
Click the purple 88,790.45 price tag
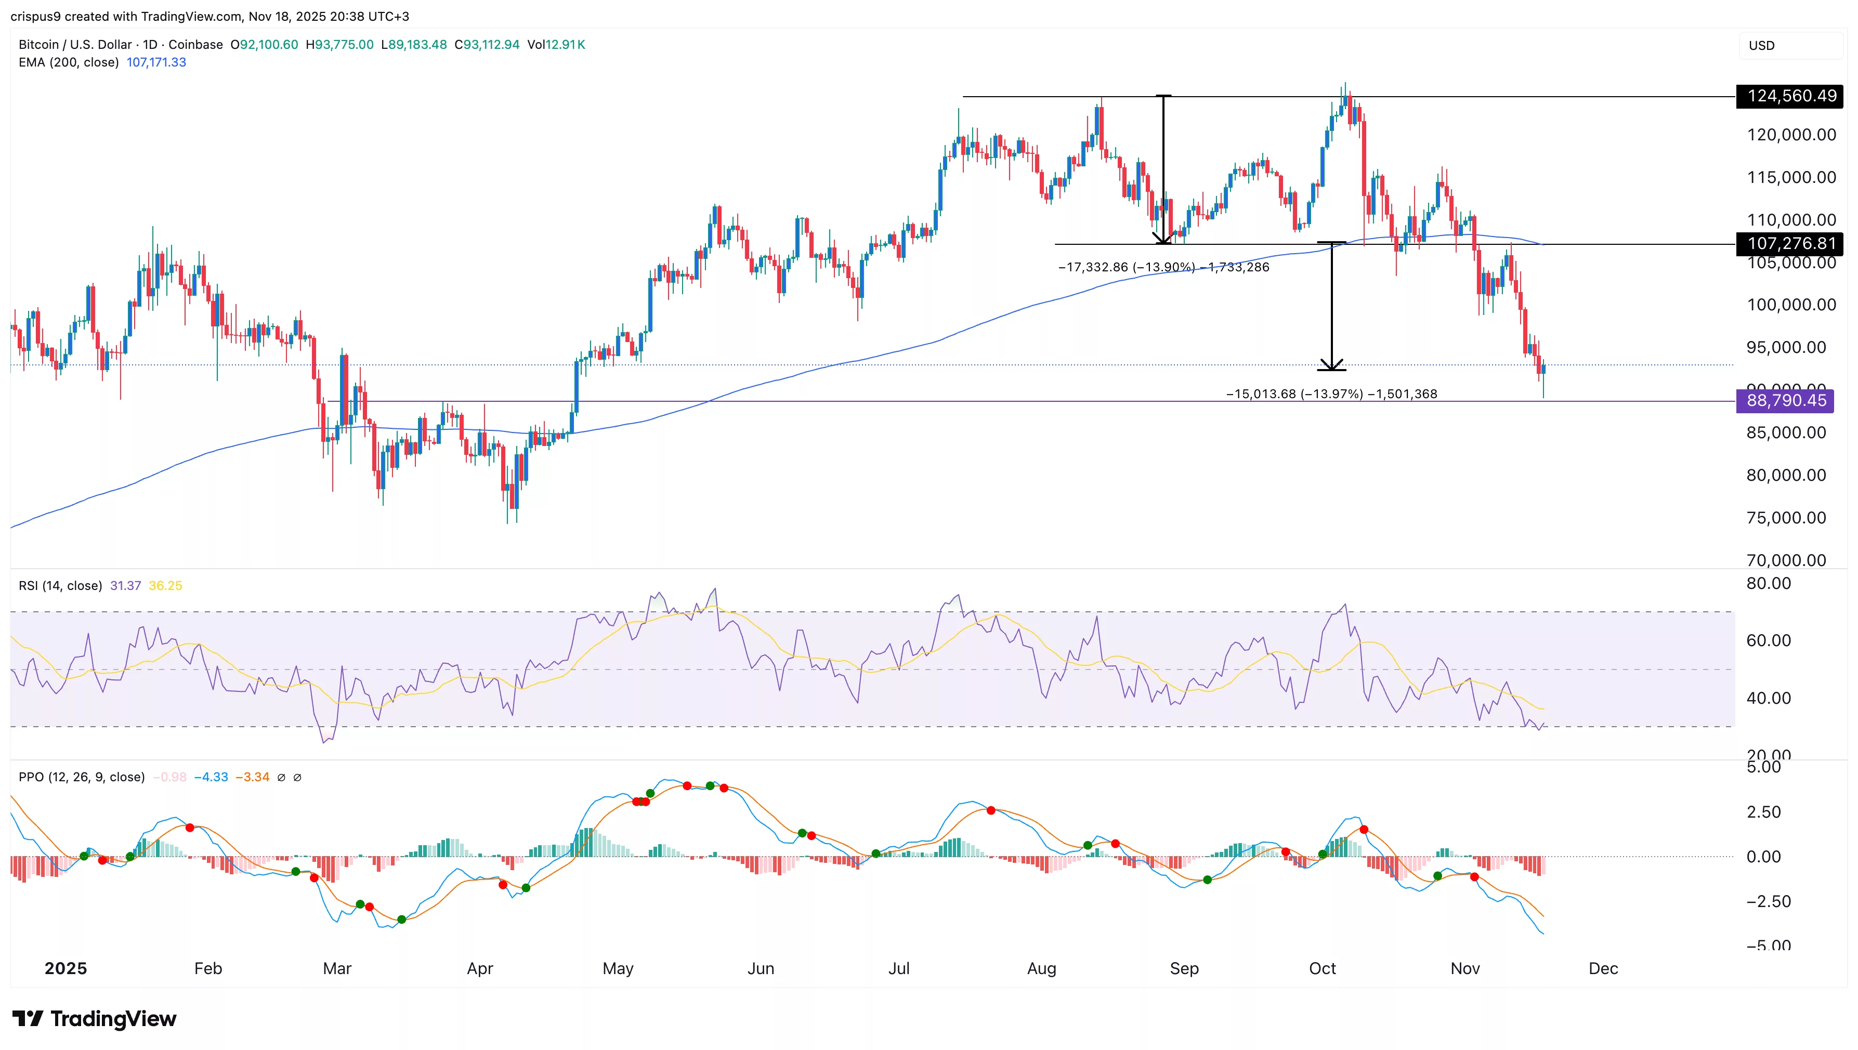[1786, 401]
